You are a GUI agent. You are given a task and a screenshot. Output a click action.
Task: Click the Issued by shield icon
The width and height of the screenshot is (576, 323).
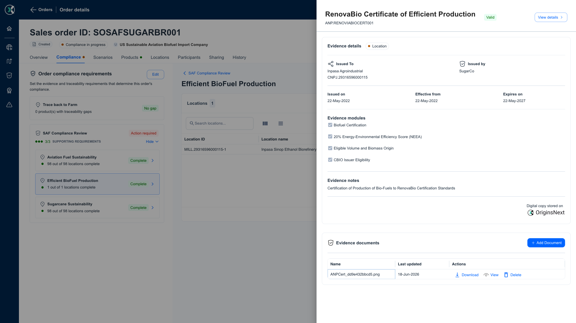click(462, 64)
